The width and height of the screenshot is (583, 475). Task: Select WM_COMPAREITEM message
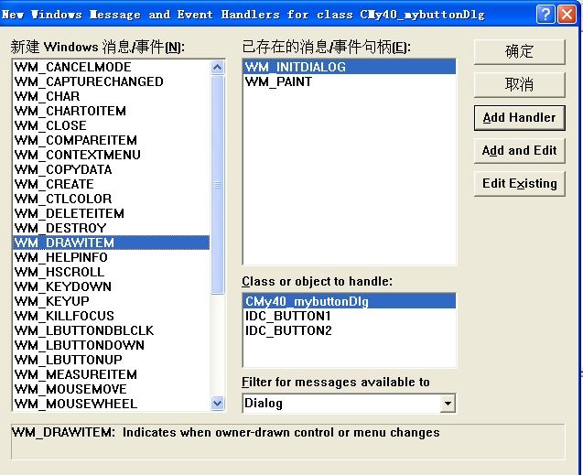[111, 141]
